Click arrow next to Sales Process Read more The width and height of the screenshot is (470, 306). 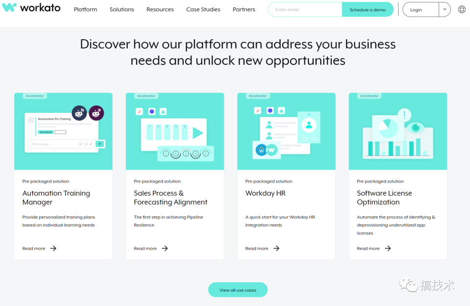click(x=165, y=248)
